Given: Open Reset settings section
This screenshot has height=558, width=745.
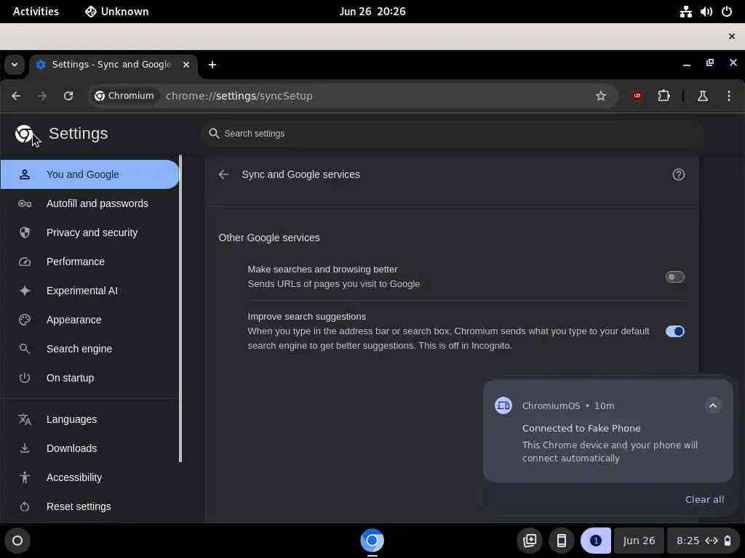Looking at the screenshot, I should [x=89, y=506].
